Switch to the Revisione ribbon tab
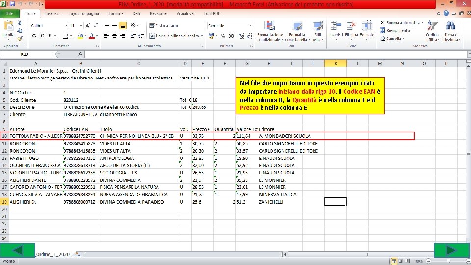Image resolution: width=471 pixels, height=265 pixels. pyautogui.click(x=158, y=14)
